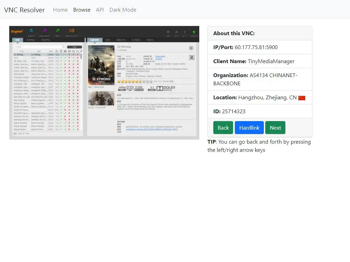Click the 12 Strong movie poster
The width and height of the screenshot is (350, 262).
pos(101,65)
